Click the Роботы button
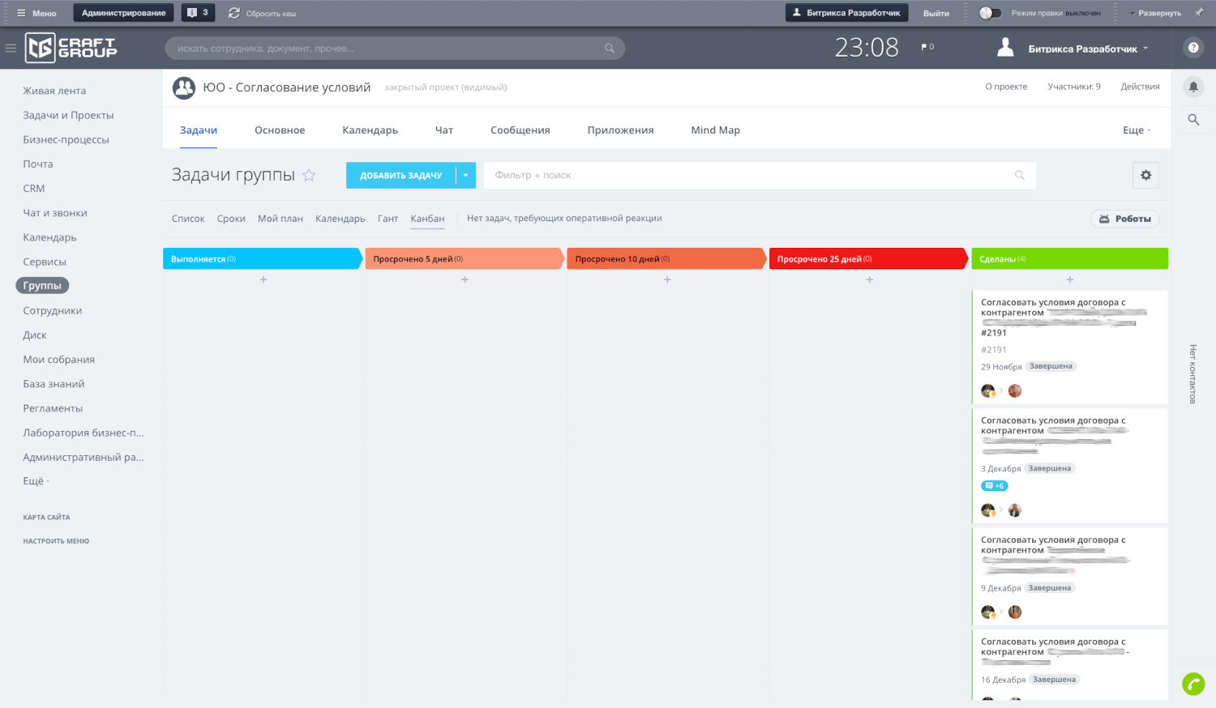The height and width of the screenshot is (708, 1216). [x=1124, y=219]
